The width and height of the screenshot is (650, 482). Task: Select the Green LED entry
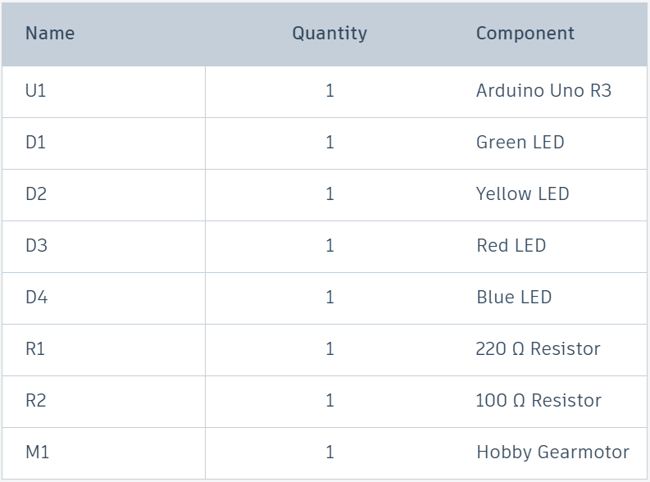(520, 143)
